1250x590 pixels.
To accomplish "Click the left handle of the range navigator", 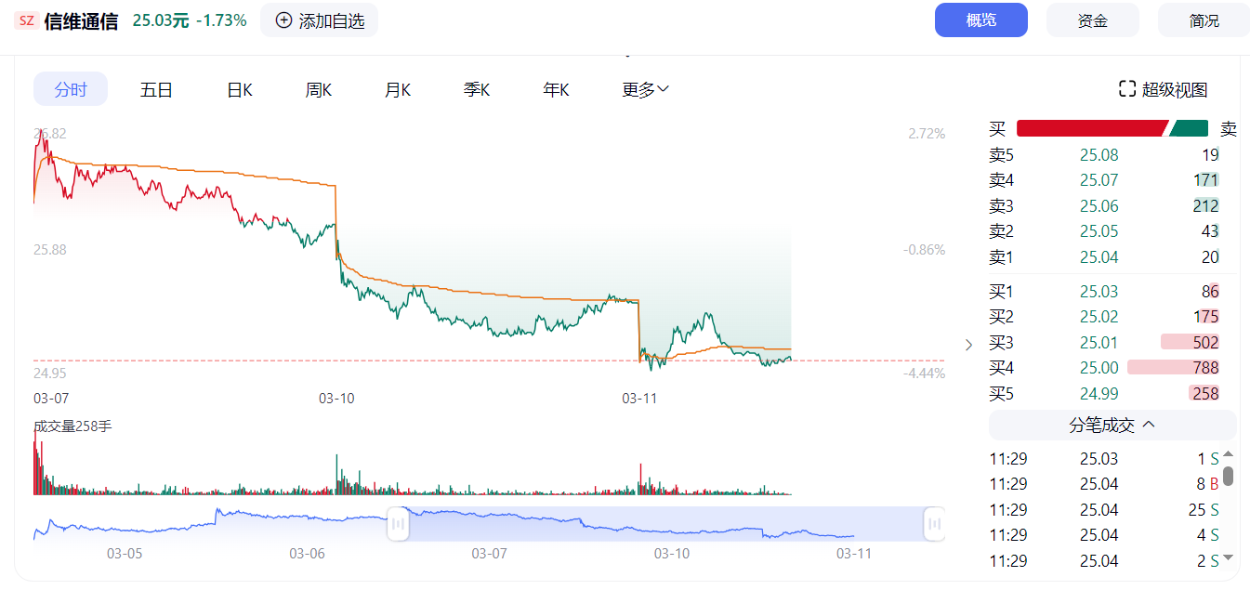I will [398, 523].
